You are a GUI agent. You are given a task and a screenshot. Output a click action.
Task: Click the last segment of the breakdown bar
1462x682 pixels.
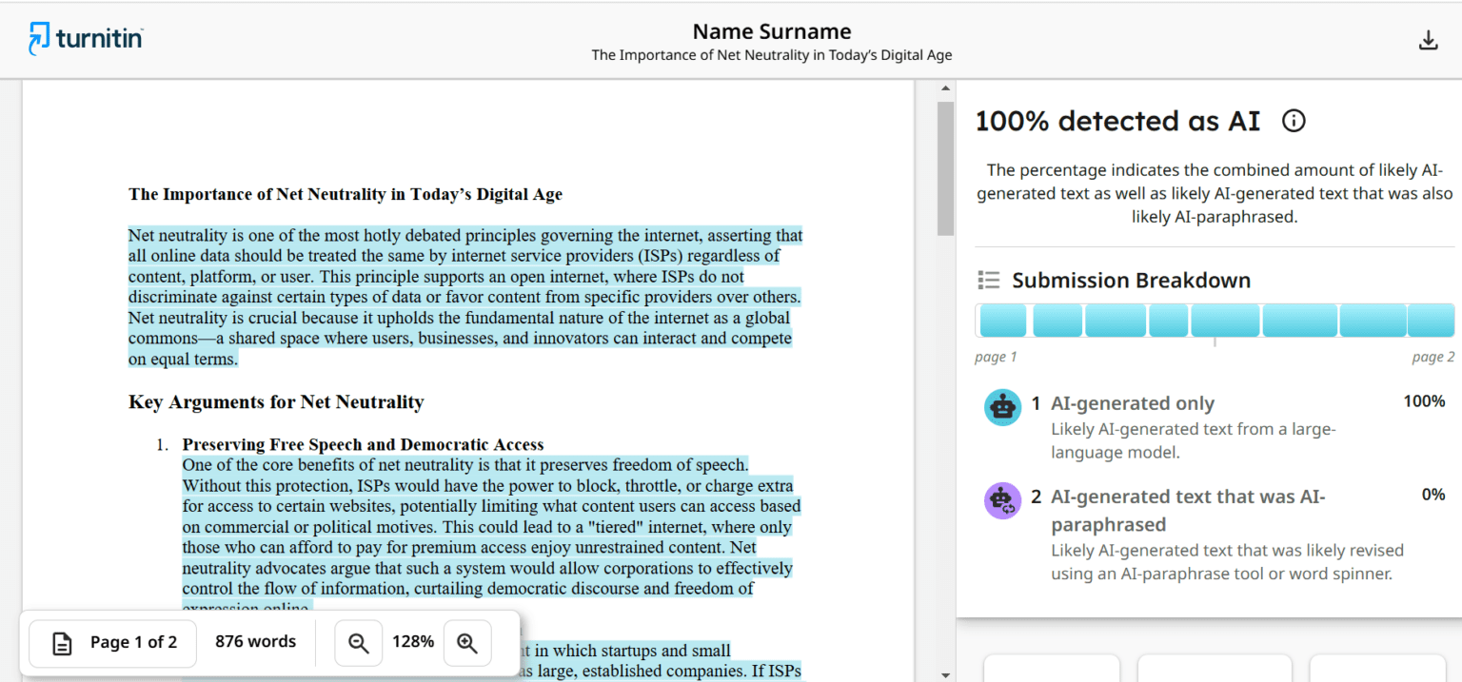[x=1431, y=321]
